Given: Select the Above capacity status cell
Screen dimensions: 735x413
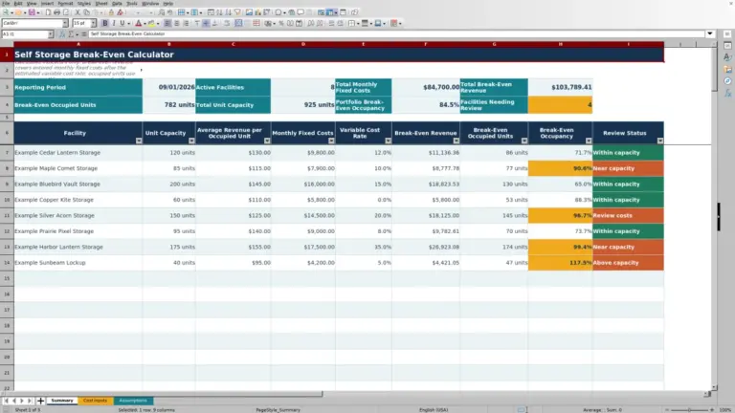Looking at the screenshot, I should coord(628,263).
